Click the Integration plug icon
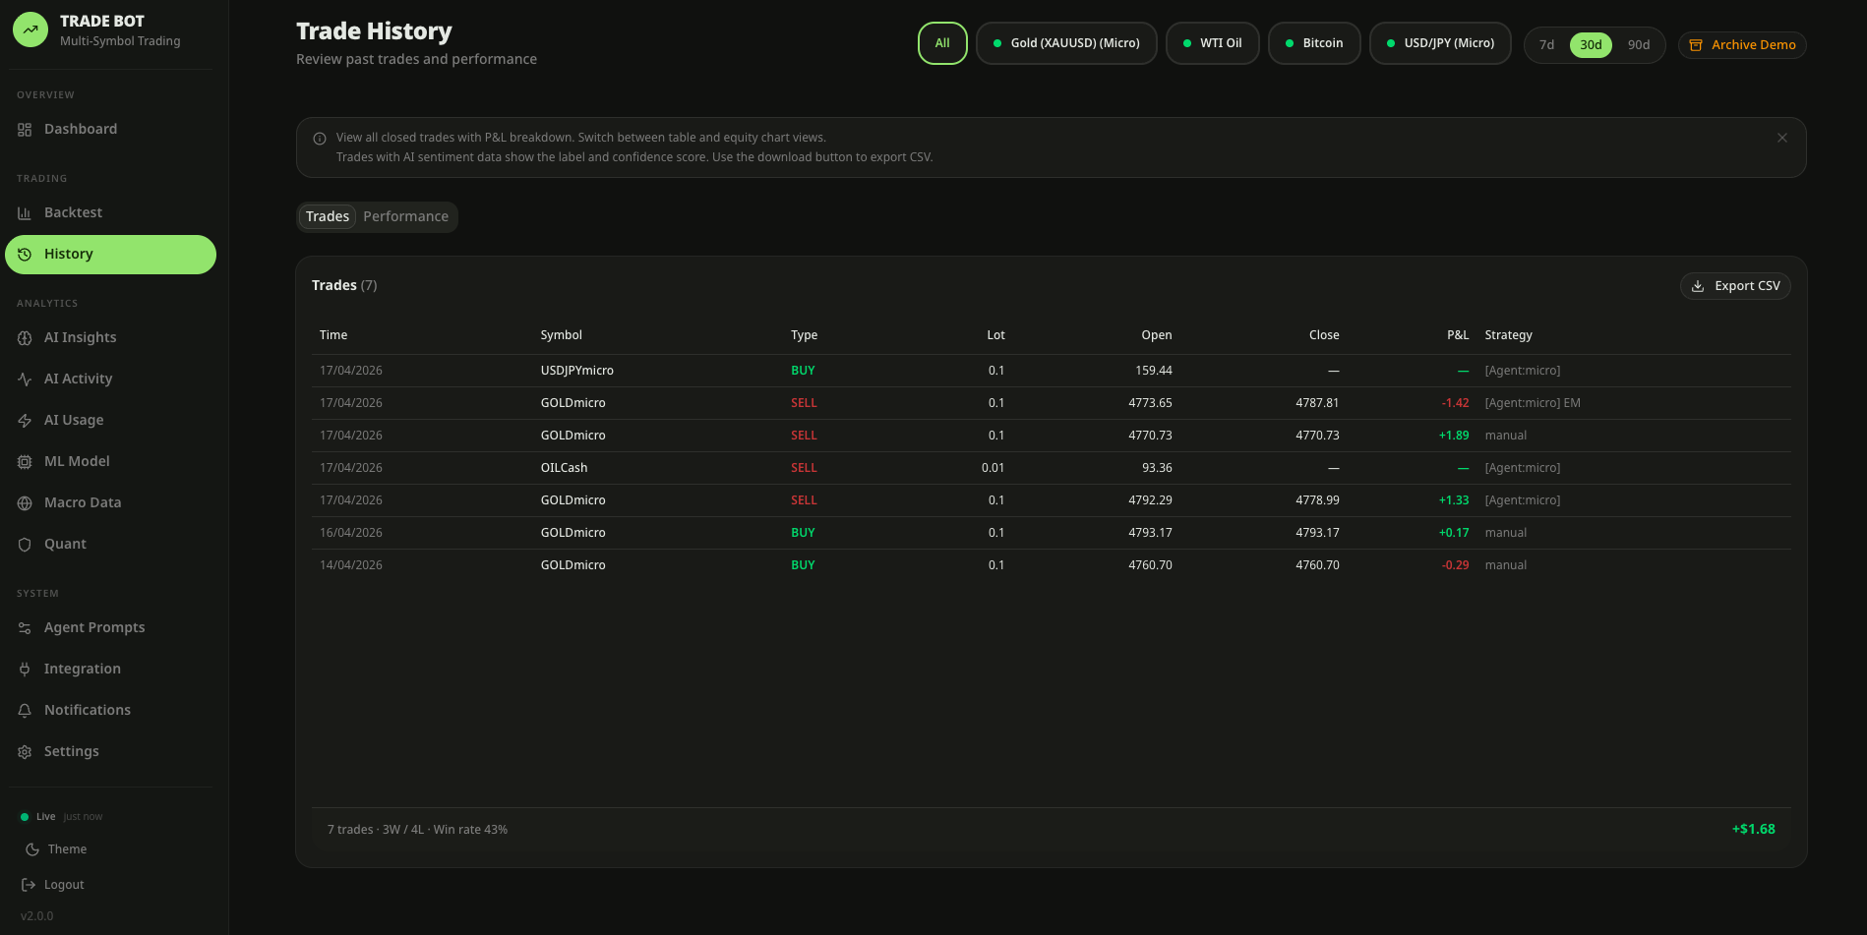The width and height of the screenshot is (1867, 935). pos(25,670)
